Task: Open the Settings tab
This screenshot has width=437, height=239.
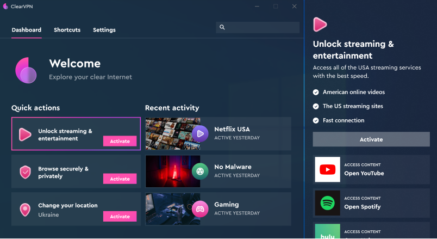Action: pos(104,30)
